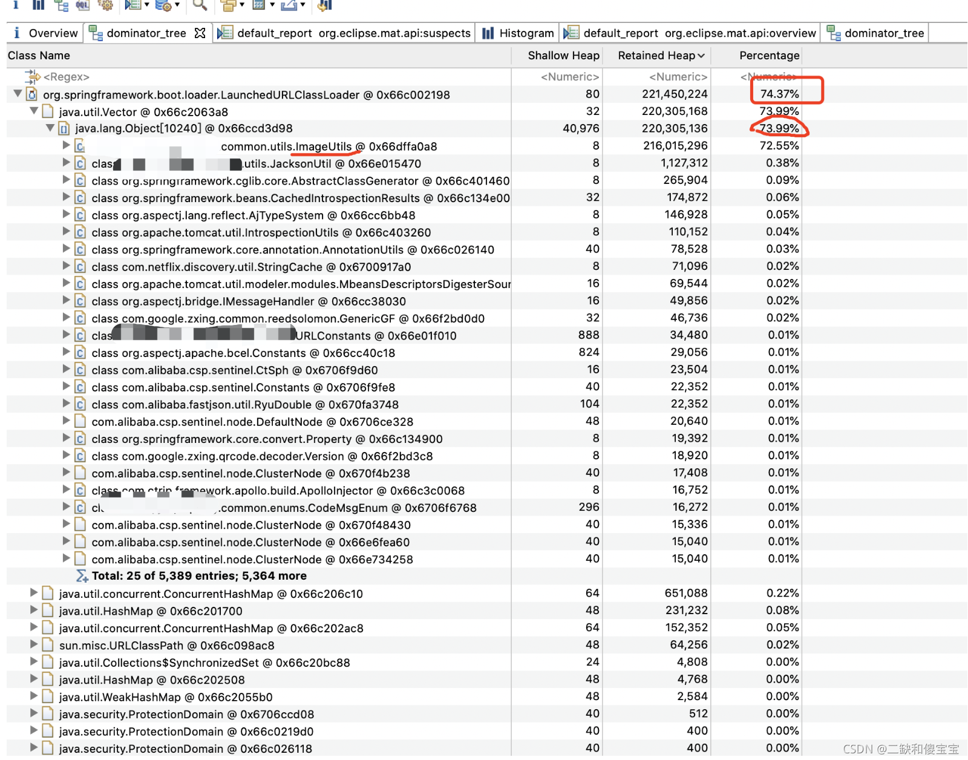Expand ConcurrentHashMap @ 0x66c206c10 node
This screenshot has height=760, width=968.
[34, 593]
